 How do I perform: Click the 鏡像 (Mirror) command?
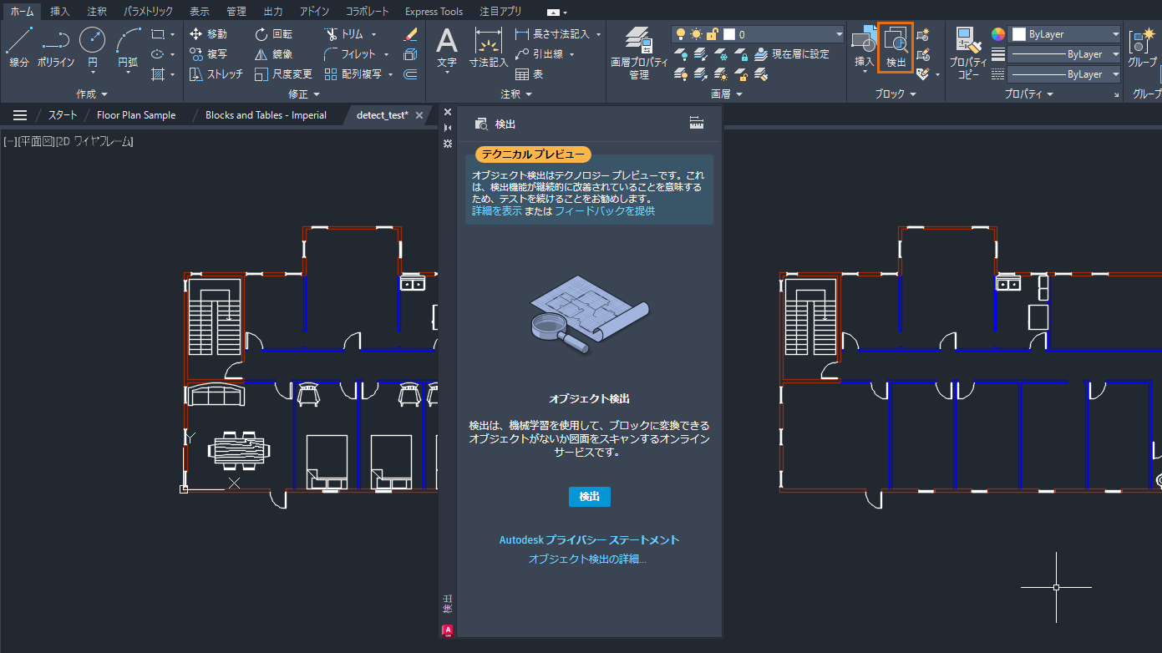tap(273, 54)
